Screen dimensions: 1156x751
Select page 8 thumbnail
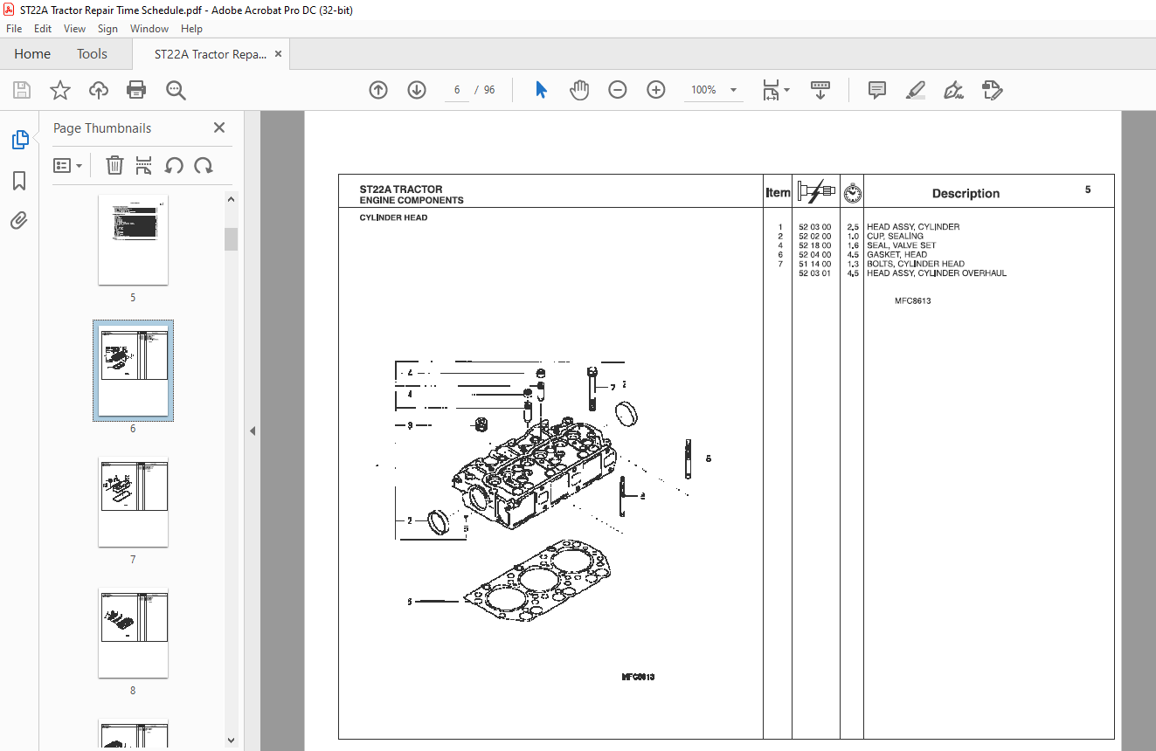point(133,633)
